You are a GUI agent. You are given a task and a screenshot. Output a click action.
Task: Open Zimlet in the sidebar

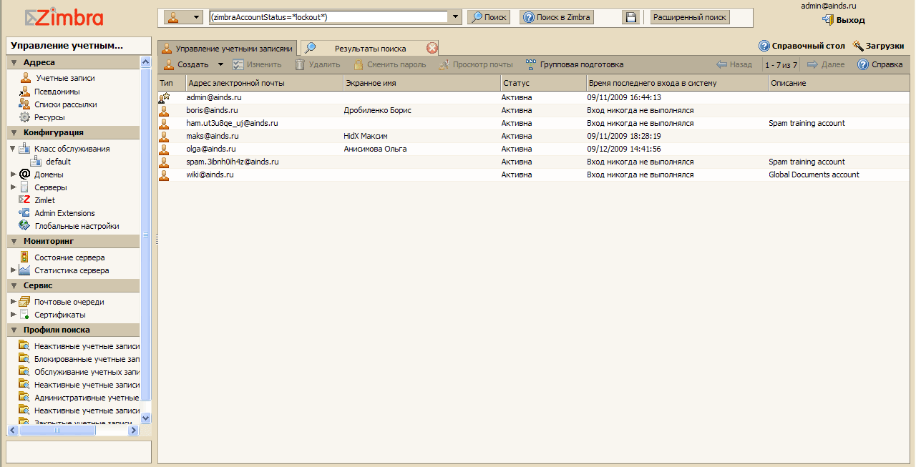pos(44,200)
